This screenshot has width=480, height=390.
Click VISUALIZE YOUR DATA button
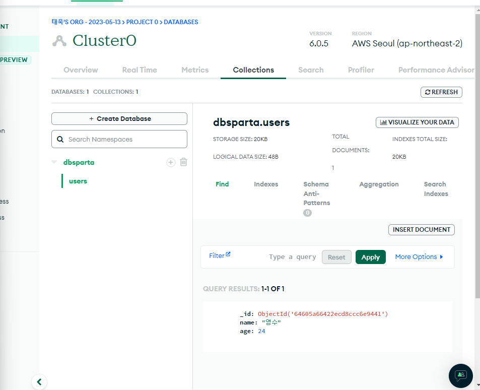(417, 122)
